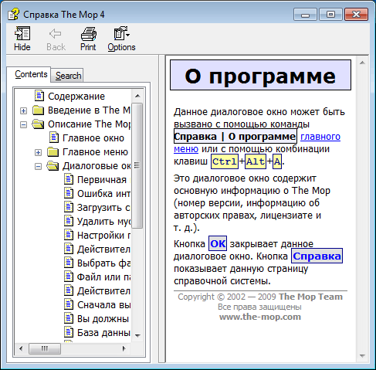Select the Файл или па topic
The width and height of the screenshot is (376, 370).
(x=103, y=277)
